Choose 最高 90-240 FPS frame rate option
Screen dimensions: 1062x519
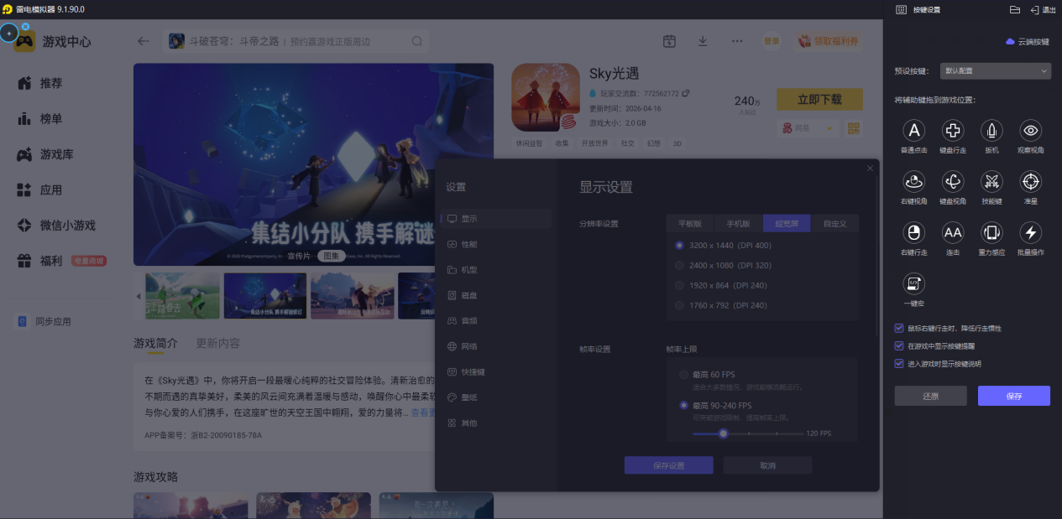(716, 406)
